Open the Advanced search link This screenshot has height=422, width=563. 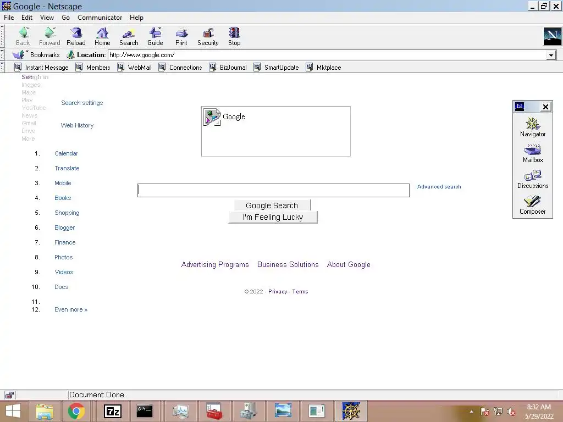click(x=439, y=187)
